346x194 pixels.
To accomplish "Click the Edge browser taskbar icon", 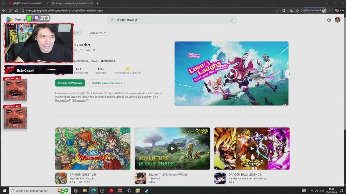I will [x=94, y=191].
